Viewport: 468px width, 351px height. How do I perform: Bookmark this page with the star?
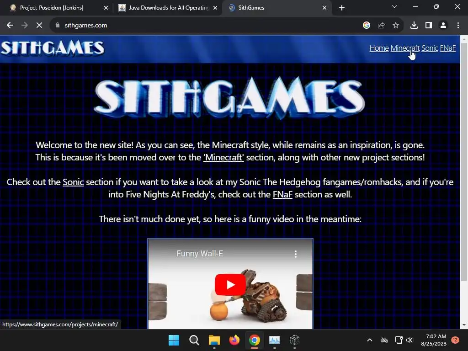pyautogui.click(x=396, y=26)
